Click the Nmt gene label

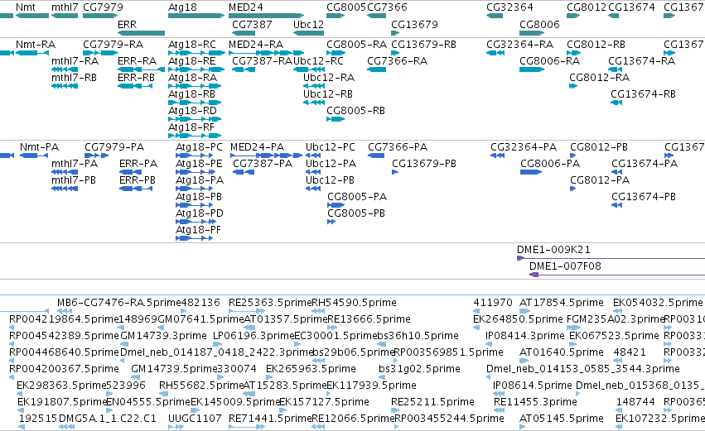pyautogui.click(x=25, y=7)
